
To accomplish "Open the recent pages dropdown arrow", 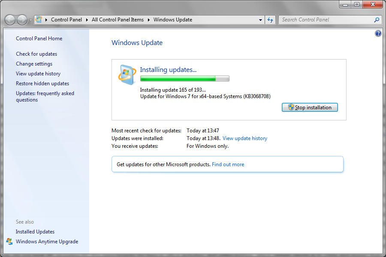I will [30, 20].
